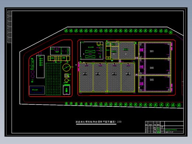Select the tall white-framed rectangular tank
Screen dimensions: 192x144
40,66
